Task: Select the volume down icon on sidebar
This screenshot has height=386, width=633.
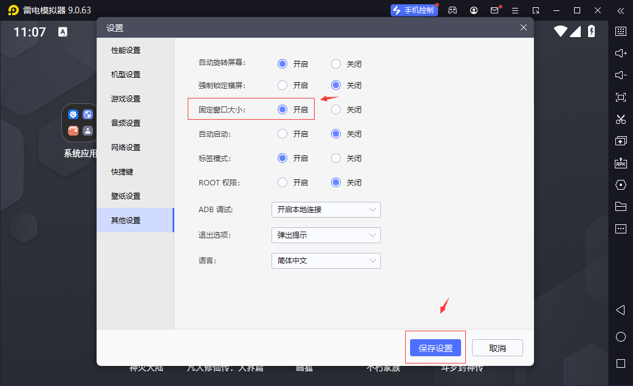Action: pyautogui.click(x=621, y=75)
